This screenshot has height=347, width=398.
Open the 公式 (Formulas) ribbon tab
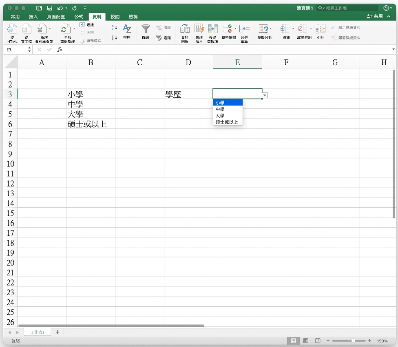coord(79,17)
